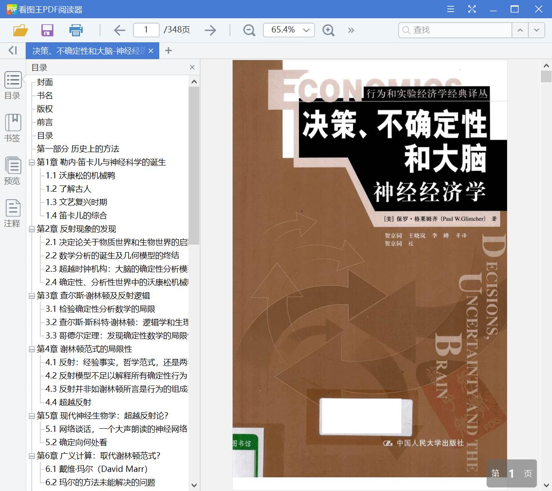The height and width of the screenshot is (491, 552).
Task: Jump to the 目录 entry in the outline tree
Action: point(45,136)
